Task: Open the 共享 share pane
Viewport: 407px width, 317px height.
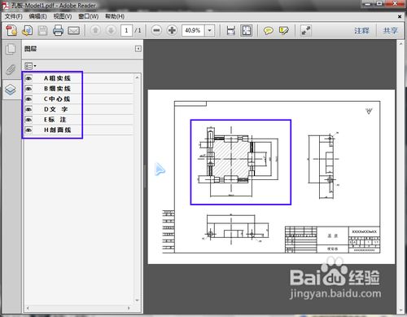Action: pos(390,30)
